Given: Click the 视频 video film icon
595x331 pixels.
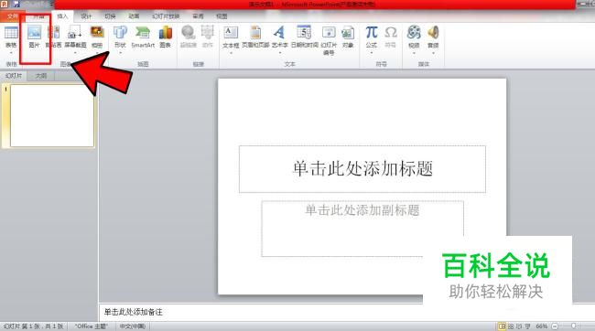Looking at the screenshot, I should 414,32.
